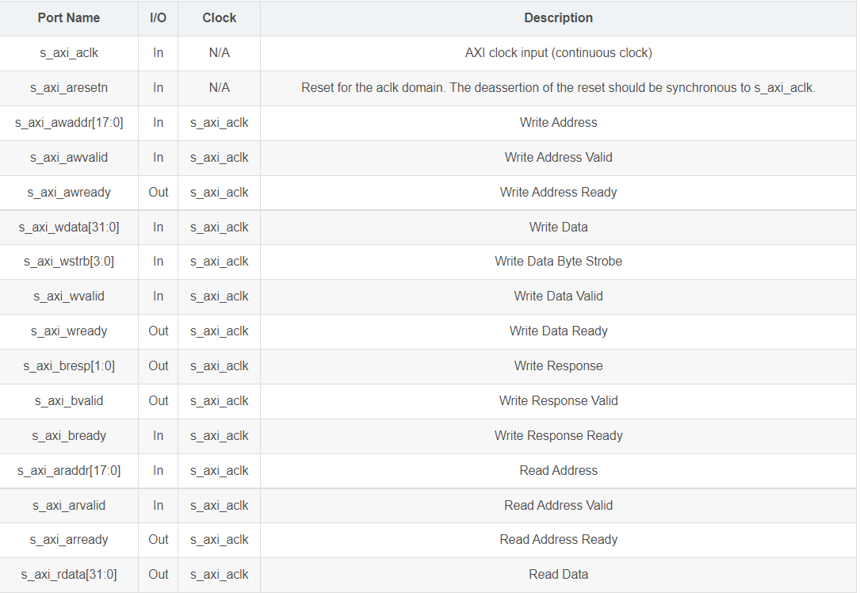
Task: Select the s_axi_arready port name cell
Action: click(x=69, y=540)
